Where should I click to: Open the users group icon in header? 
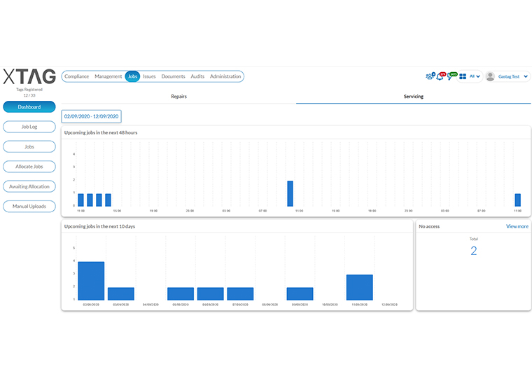coord(430,76)
